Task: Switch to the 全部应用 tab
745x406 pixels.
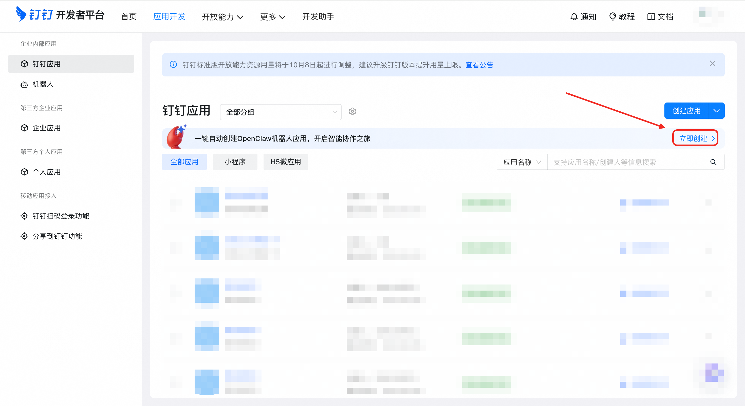Action: click(x=184, y=162)
